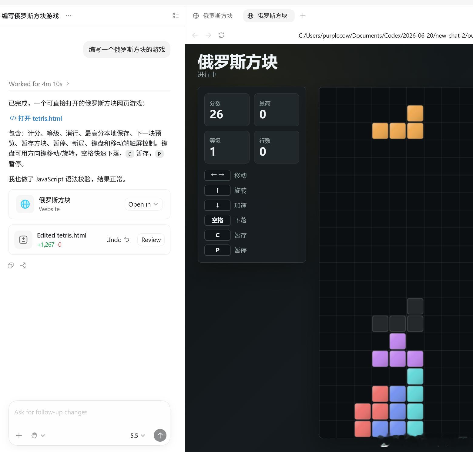The height and width of the screenshot is (452, 473).
Task: Open the hand permission mode dropdown
Action: pyautogui.click(x=38, y=436)
